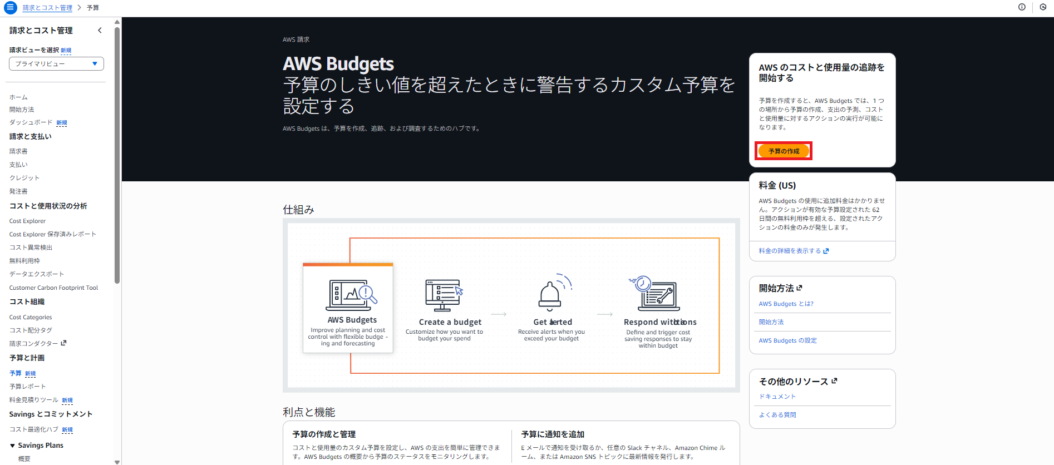
Task: Open the ドキュメント resource link
Action: click(x=777, y=397)
